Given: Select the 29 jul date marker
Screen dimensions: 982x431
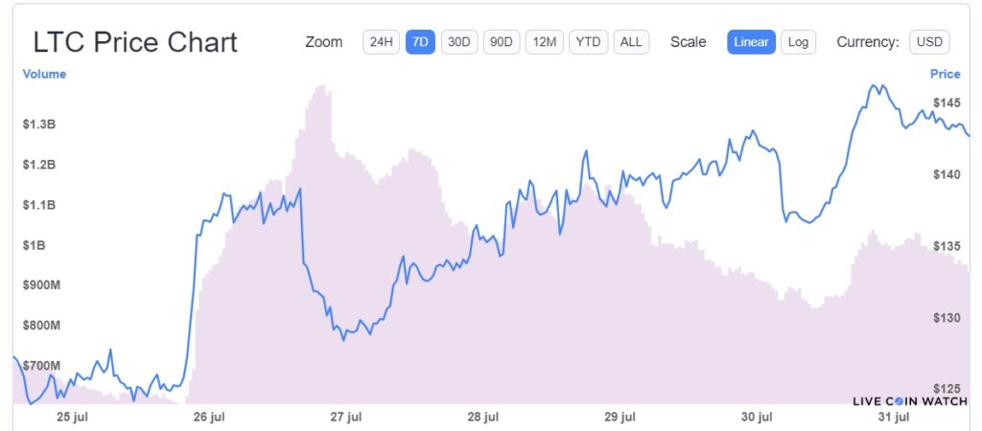Looking at the screenshot, I should click(x=620, y=418).
